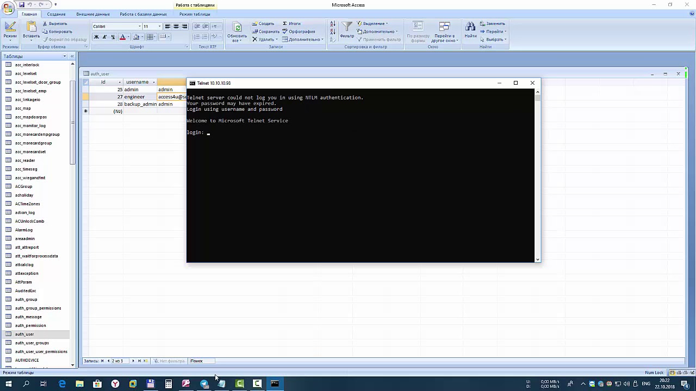Viewport: 696px width, 391px height.
Task: Center align text in ribbon
Action: pos(176,26)
